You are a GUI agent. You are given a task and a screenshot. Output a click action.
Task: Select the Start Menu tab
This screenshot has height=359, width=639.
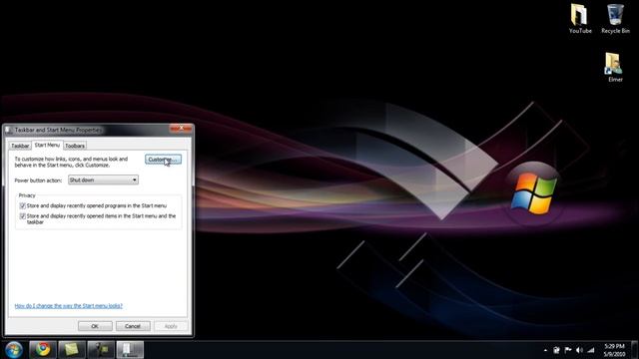[x=47, y=145]
